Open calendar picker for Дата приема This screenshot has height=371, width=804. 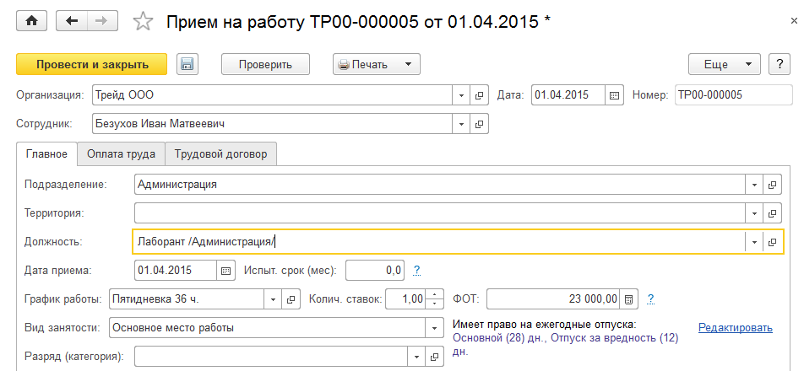(225, 271)
